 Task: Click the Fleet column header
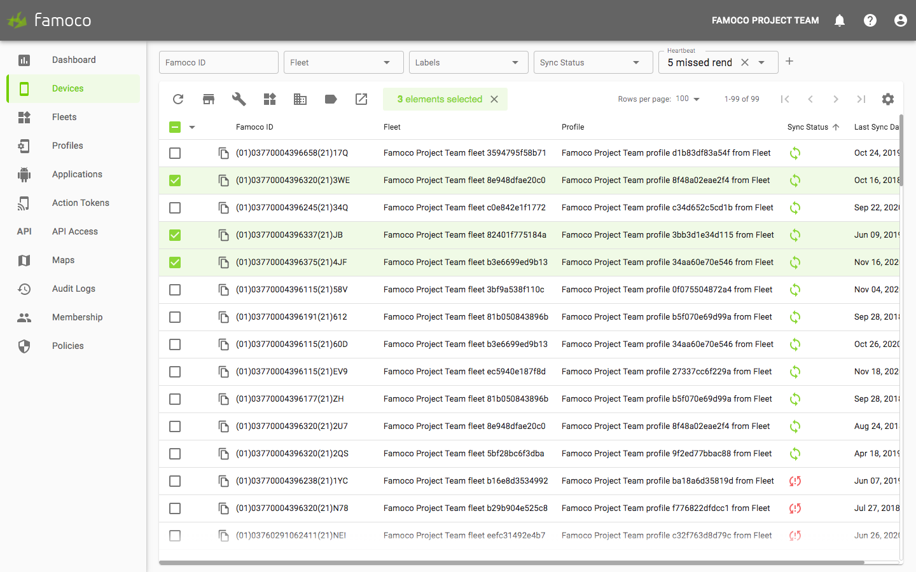pos(392,127)
